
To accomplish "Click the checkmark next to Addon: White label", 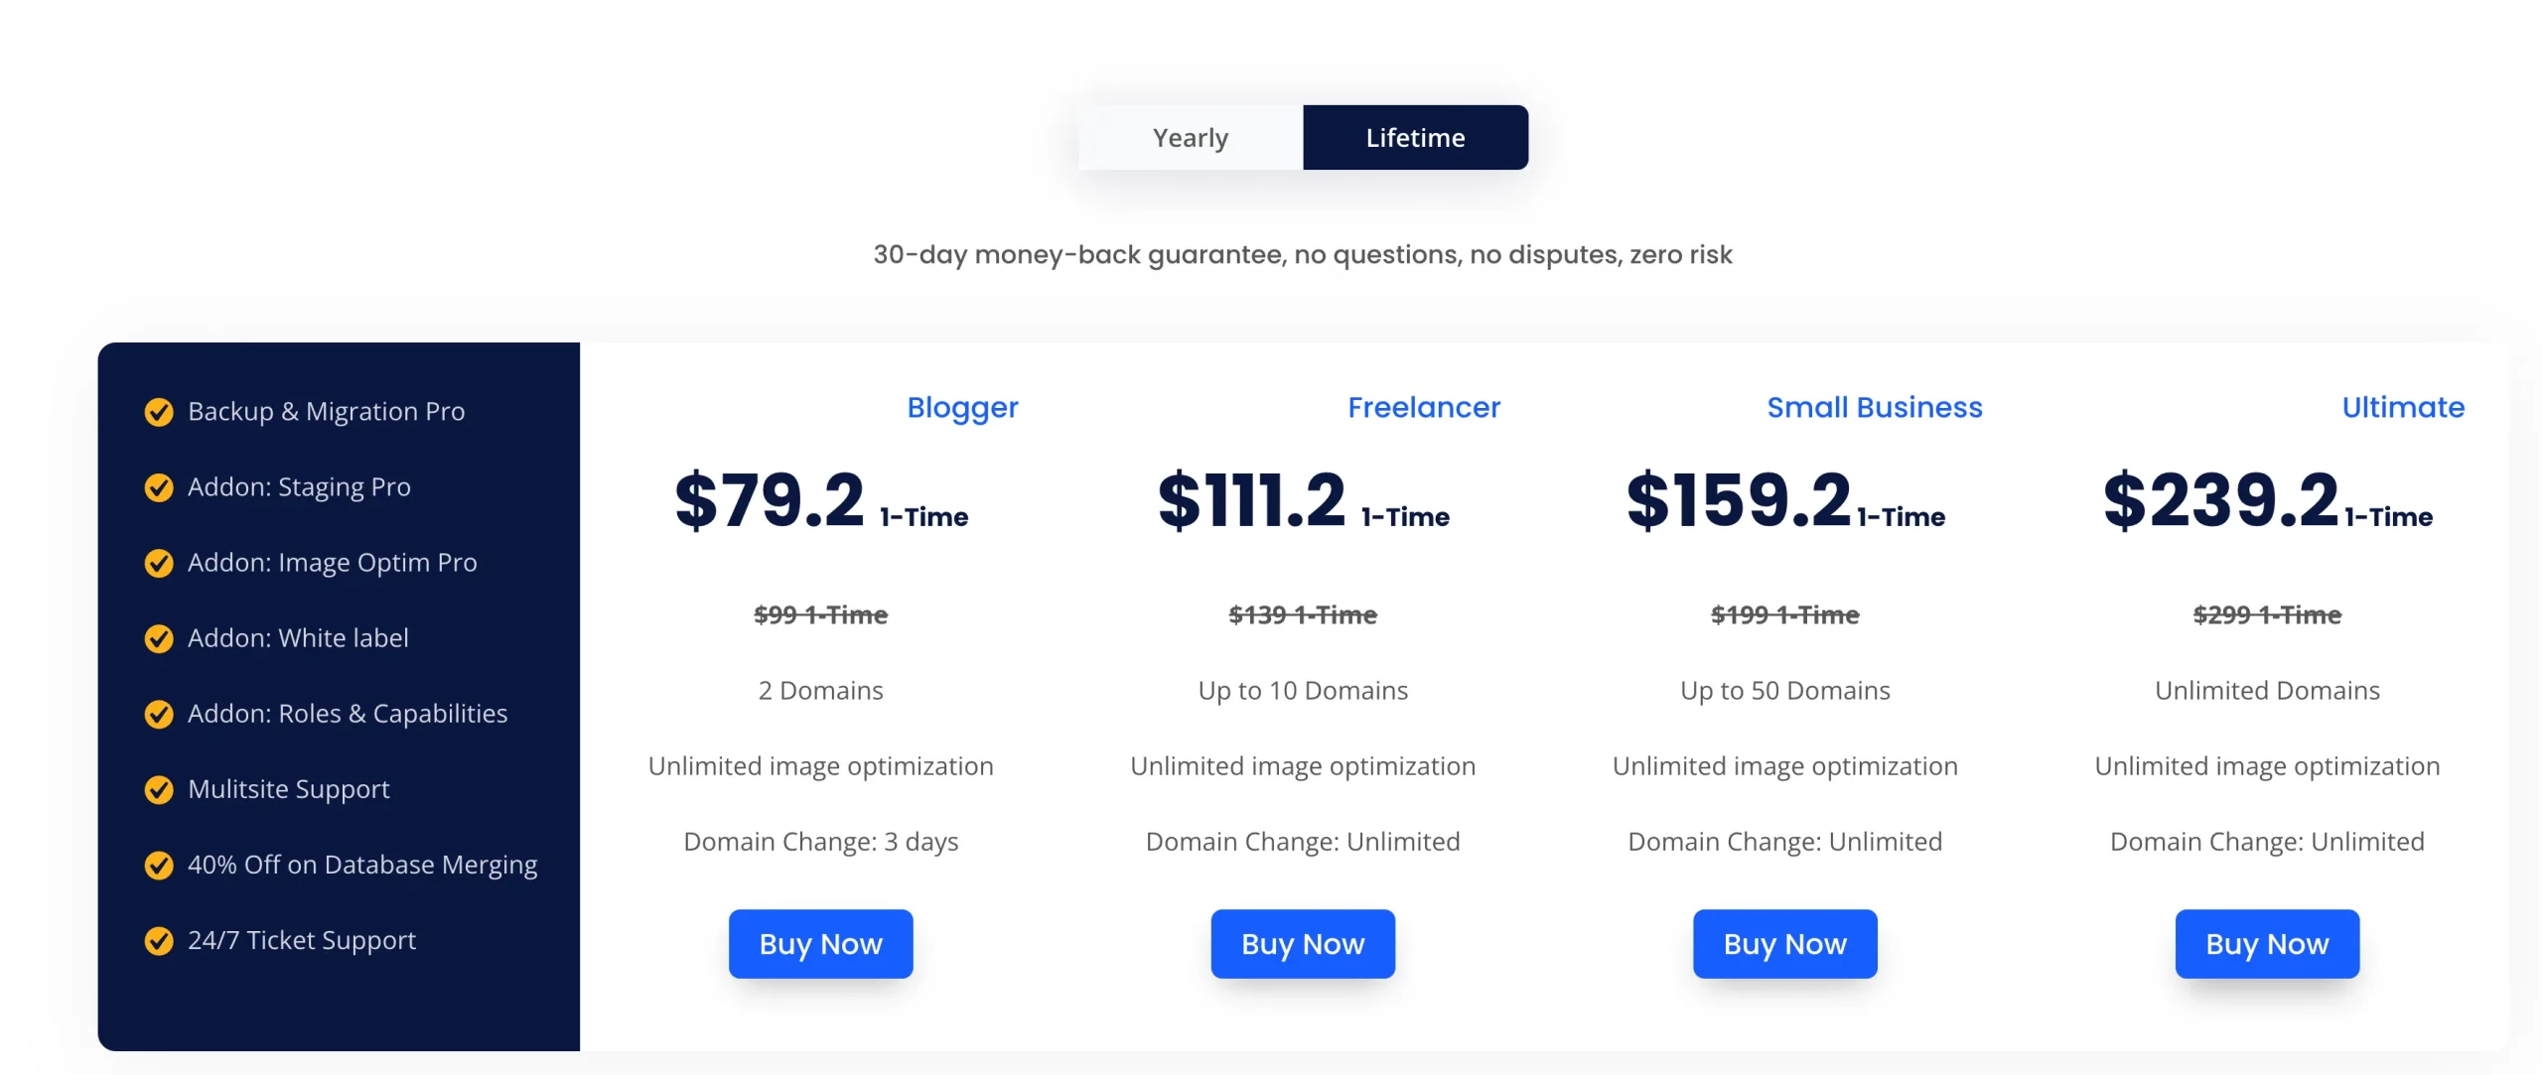I will pos(159,639).
